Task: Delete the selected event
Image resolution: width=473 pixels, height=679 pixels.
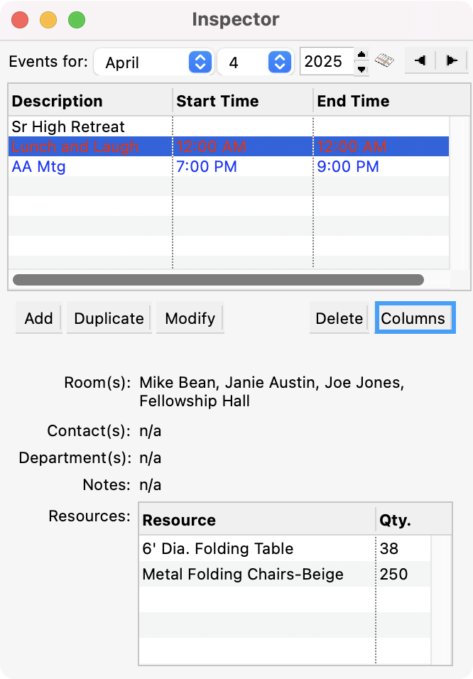Action: [339, 319]
